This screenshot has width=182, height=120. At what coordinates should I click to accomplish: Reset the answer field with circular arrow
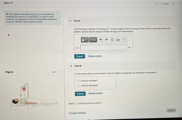(112, 40)
